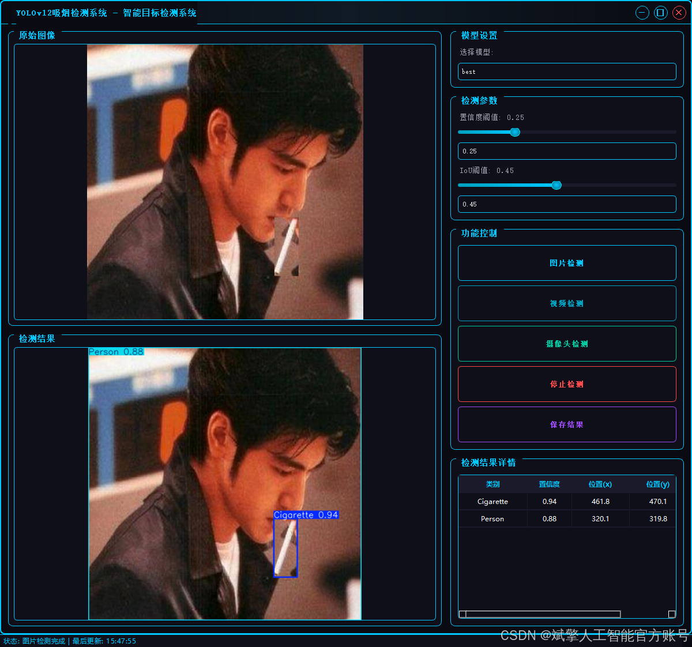Screen dimensions: 692x647
Task: Click the 0.88 confidence cell
Action: 550,519
